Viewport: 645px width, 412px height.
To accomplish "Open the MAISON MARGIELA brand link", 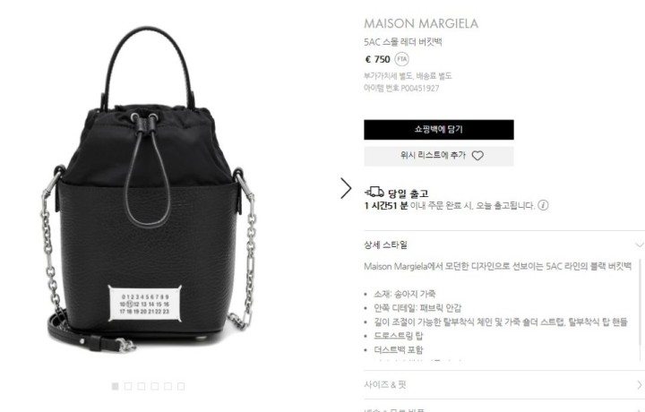I will pyautogui.click(x=421, y=23).
